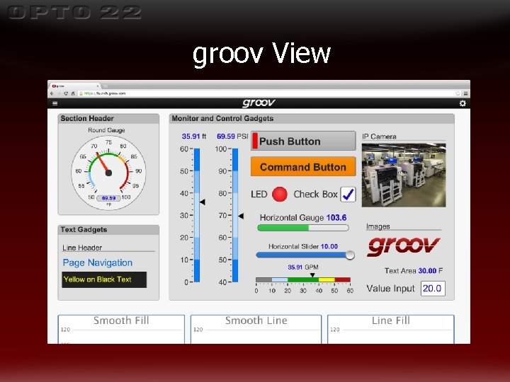Go to browser home icon
The image size is (510, 382).
(x=73, y=93)
